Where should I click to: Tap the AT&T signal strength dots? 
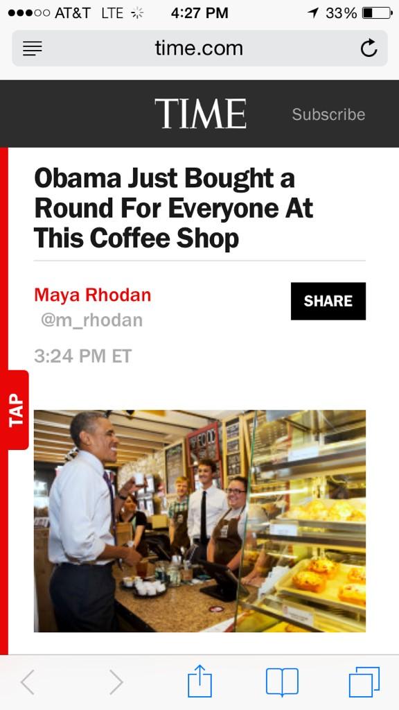tap(28, 13)
